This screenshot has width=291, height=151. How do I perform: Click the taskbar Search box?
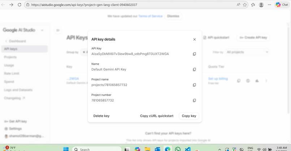97,149
